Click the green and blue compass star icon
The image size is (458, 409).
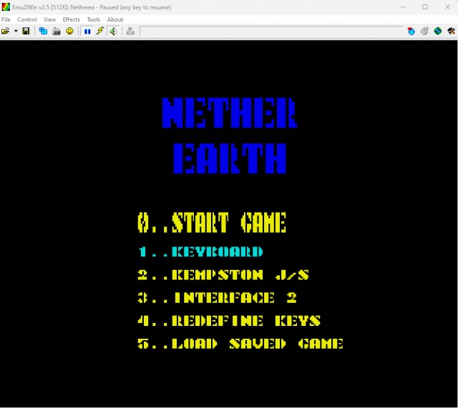coord(437,31)
